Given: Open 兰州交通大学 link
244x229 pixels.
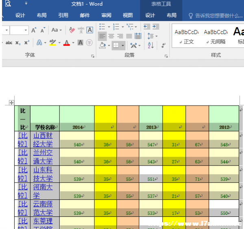Looking at the screenshot, I should pyautogui.click(x=43, y=157).
